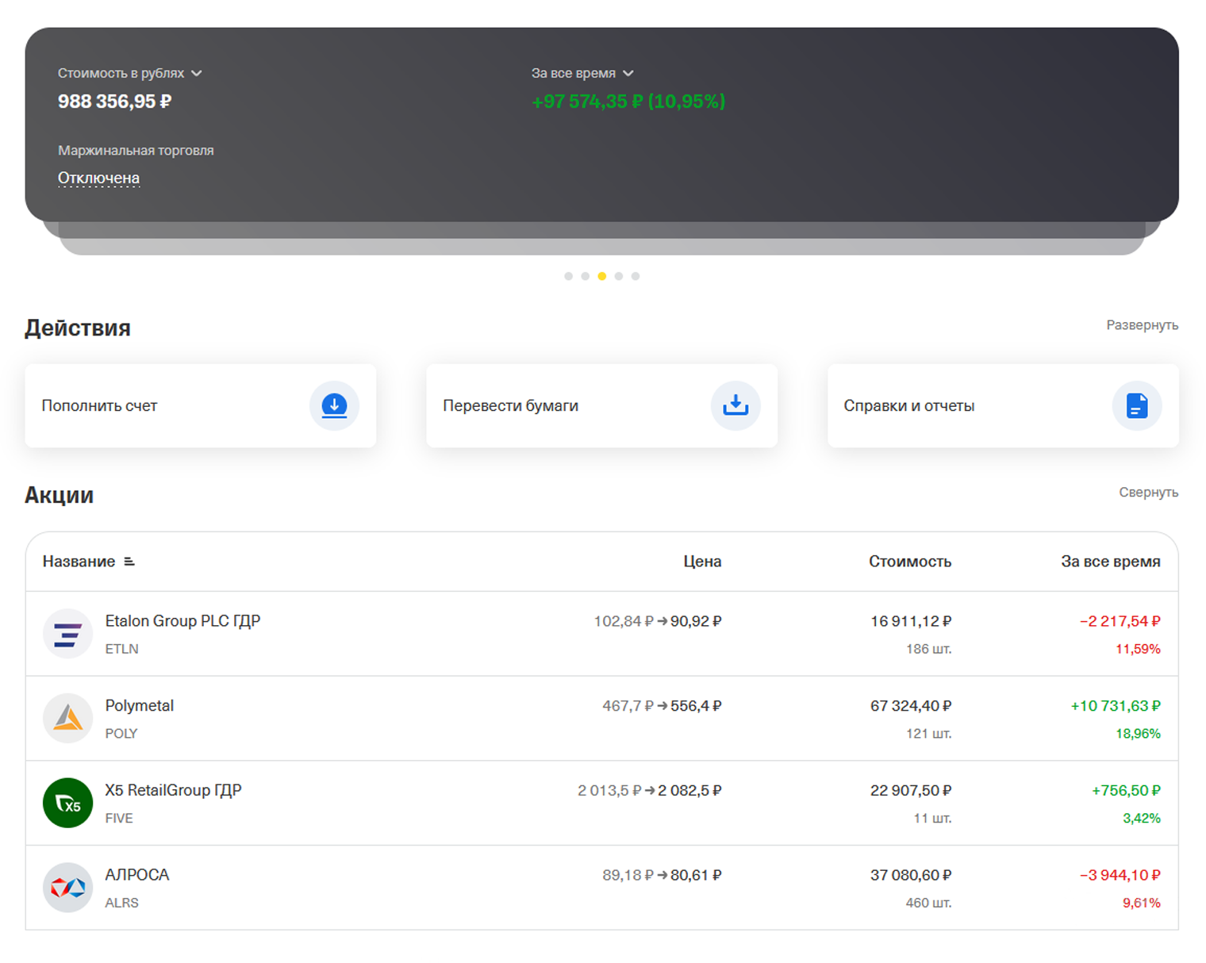Click the 121 шт. quantity

(x=929, y=734)
